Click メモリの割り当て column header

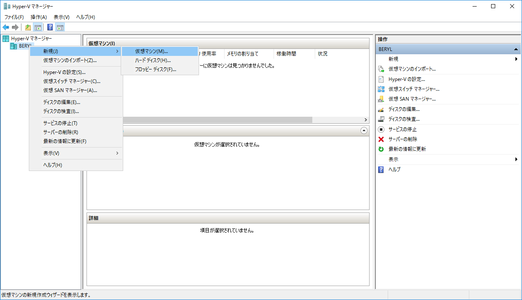point(249,53)
